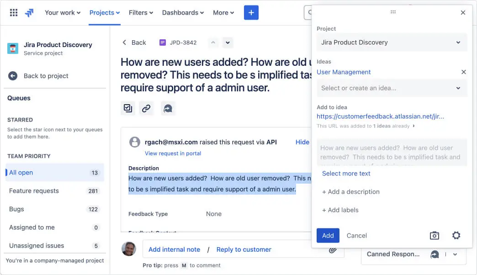The image size is (477, 275).
Task: Open the app switcher grid icon
Action: 14,12
